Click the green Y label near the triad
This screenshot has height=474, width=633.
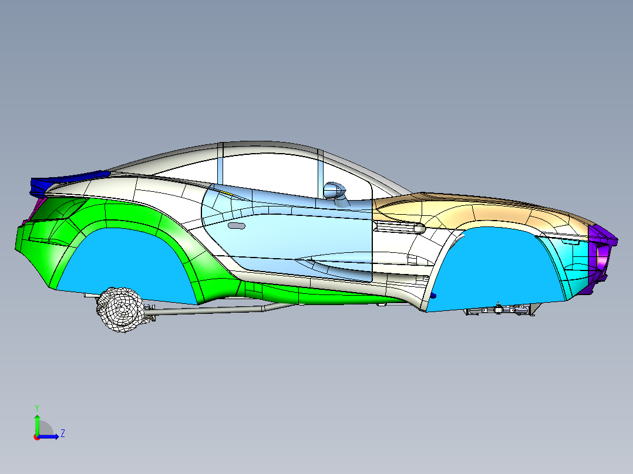click(x=37, y=407)
